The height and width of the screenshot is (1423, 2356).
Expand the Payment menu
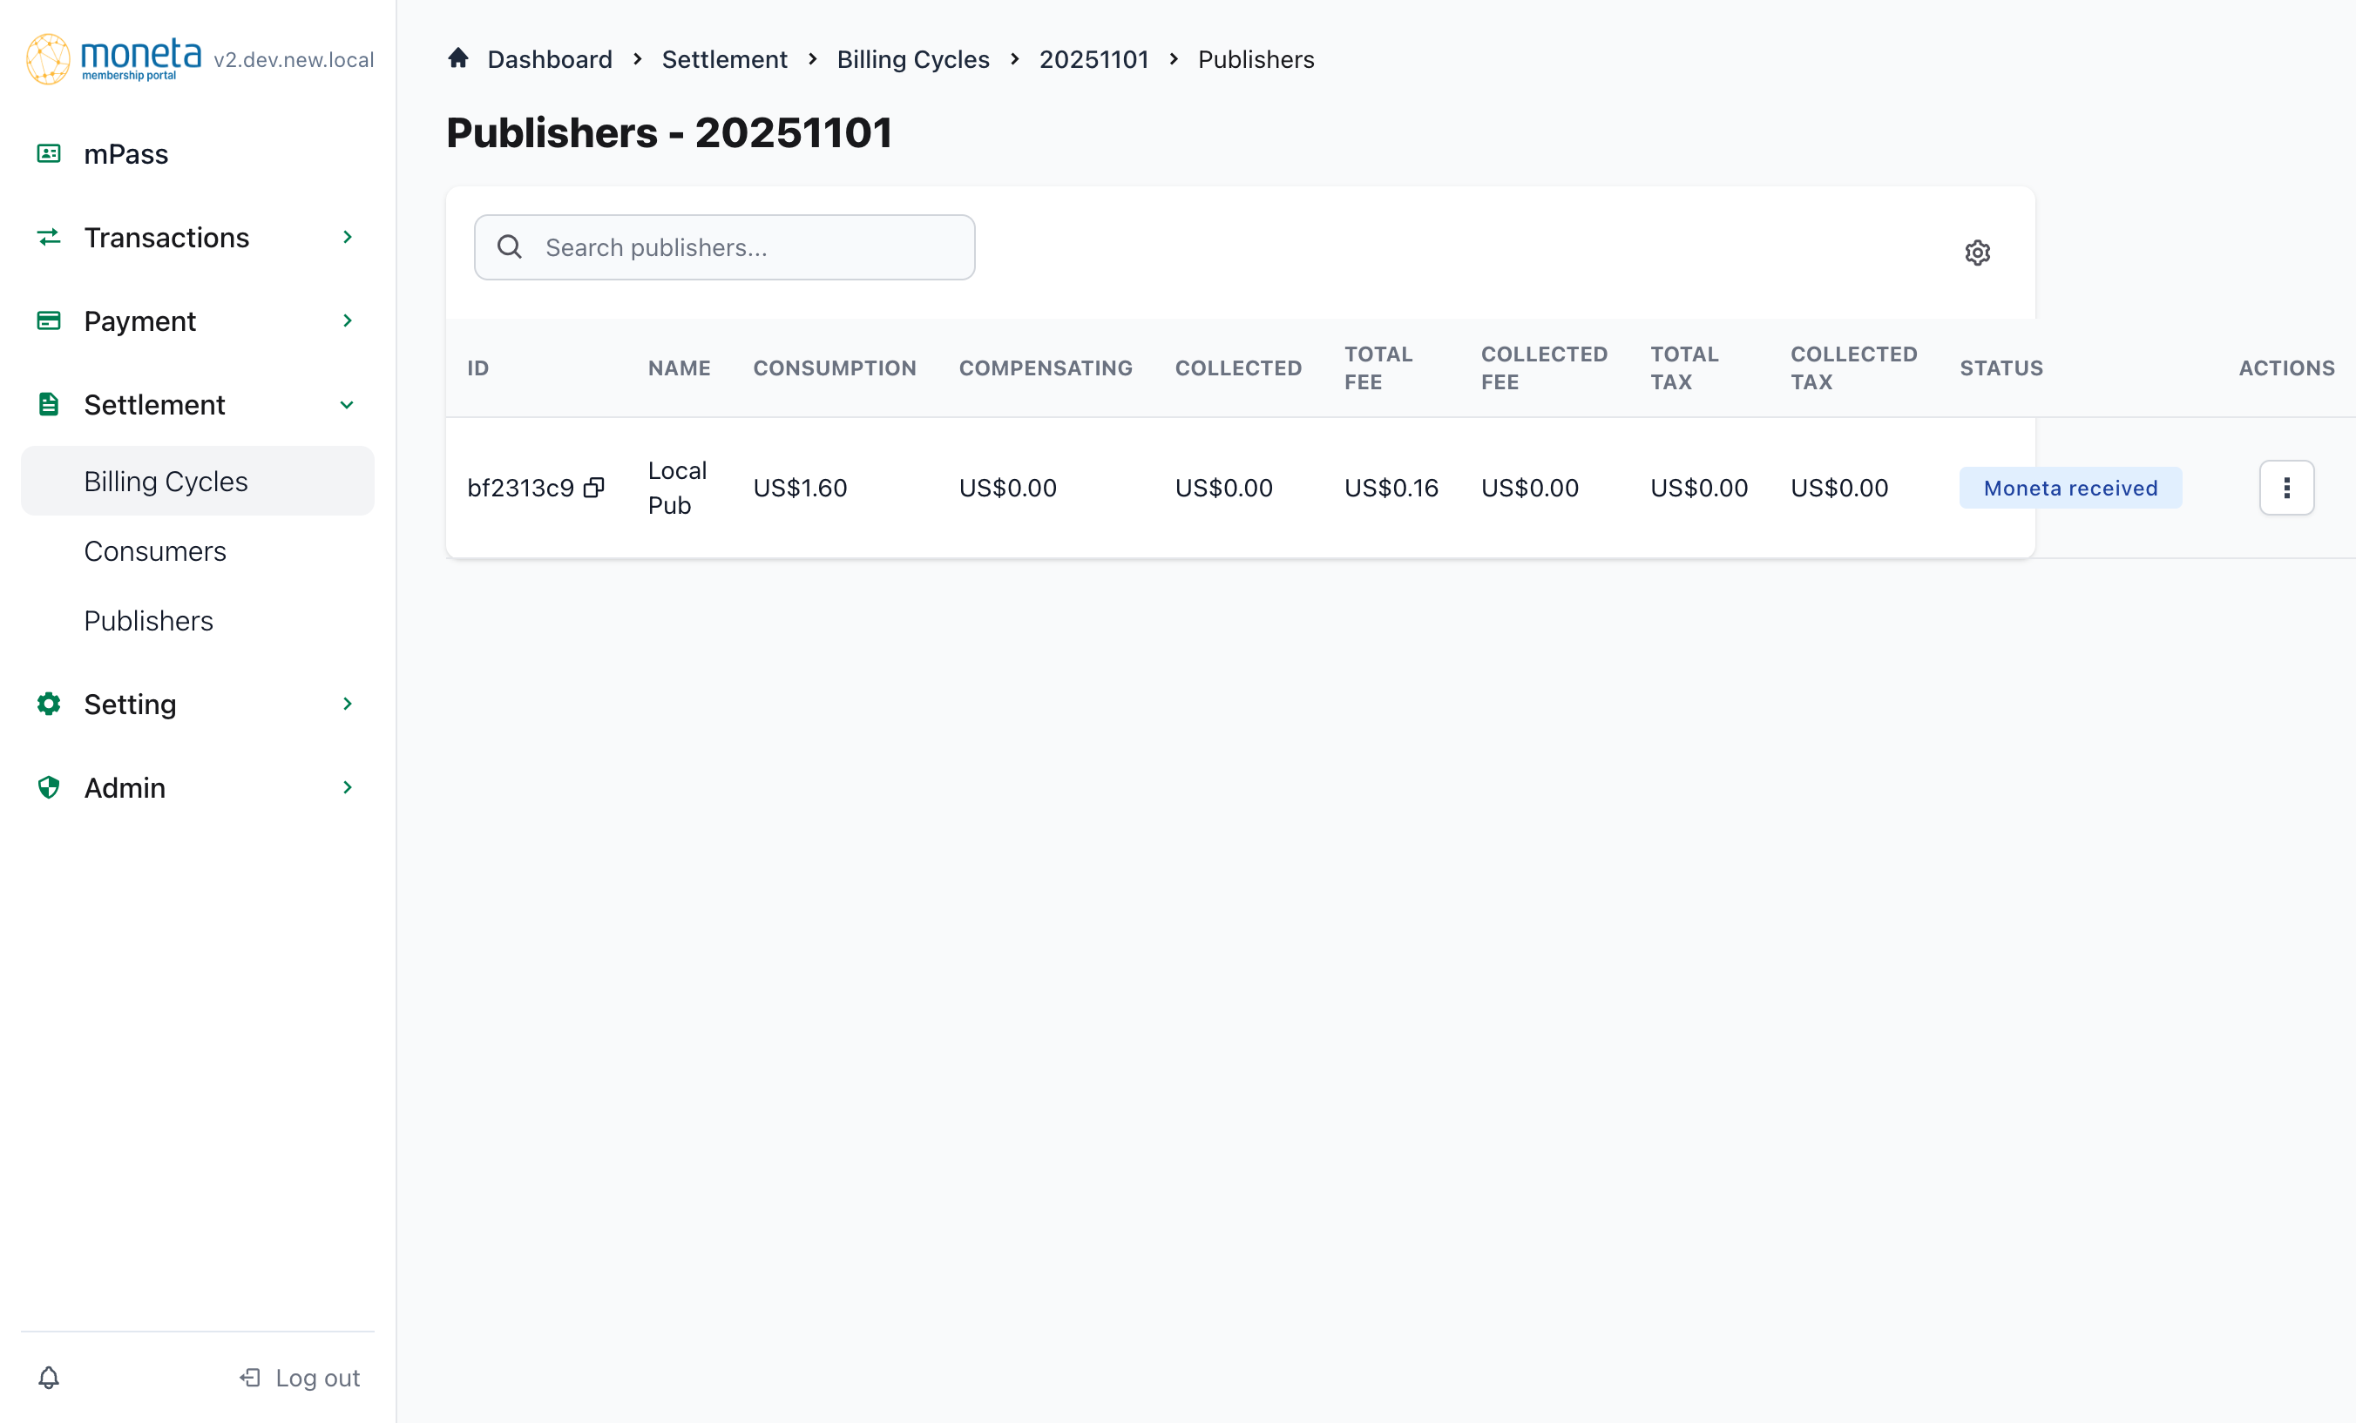coord(347,321)
